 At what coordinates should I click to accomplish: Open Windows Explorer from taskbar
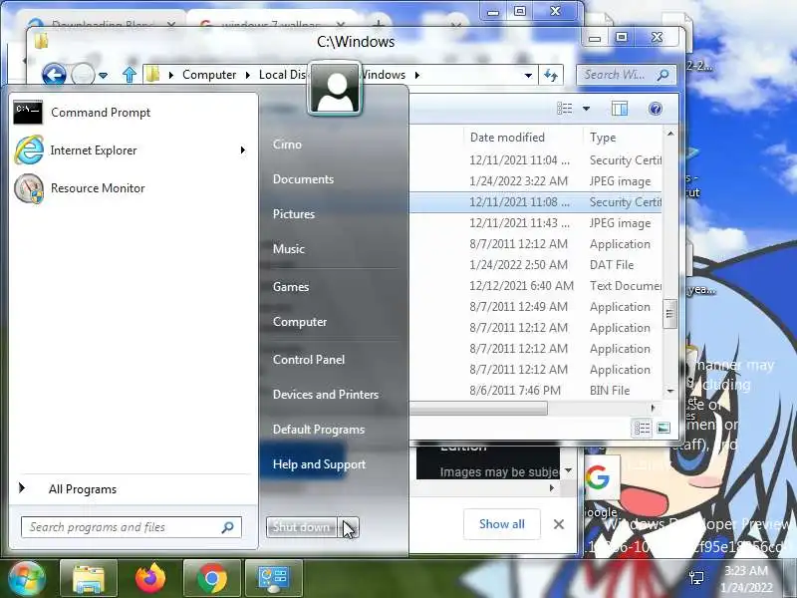pos(89,579)
